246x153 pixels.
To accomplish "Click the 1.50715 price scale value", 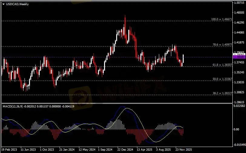I will pyautogui.click(x=239, y=3).
